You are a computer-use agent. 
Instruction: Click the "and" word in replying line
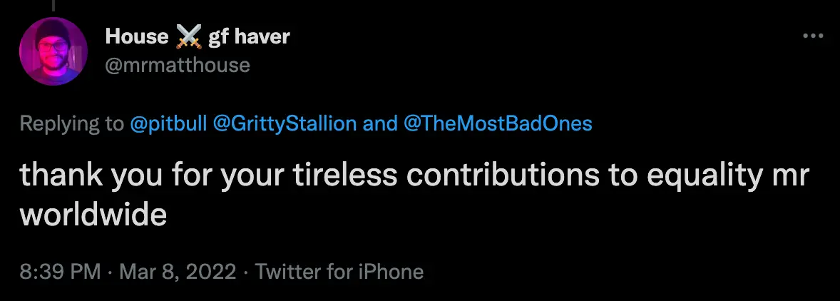point(379,123)
